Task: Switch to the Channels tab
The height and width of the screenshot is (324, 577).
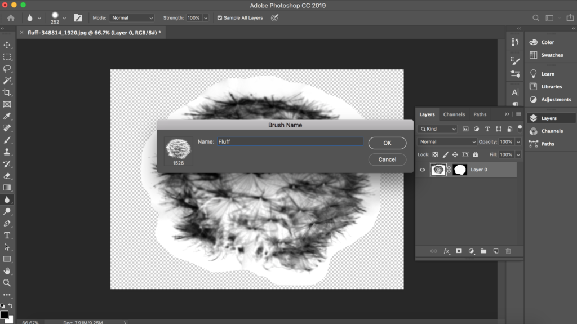Action: tap(454, 114)
